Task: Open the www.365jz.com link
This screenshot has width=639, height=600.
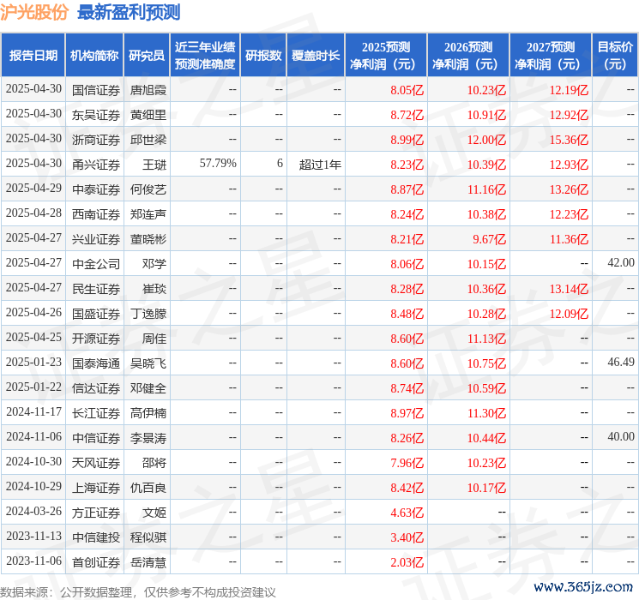Action: (x=582, y=587)
